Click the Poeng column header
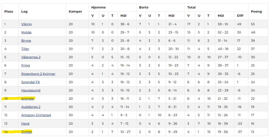The width and height of the screenshot is (276, 140). 256,12
